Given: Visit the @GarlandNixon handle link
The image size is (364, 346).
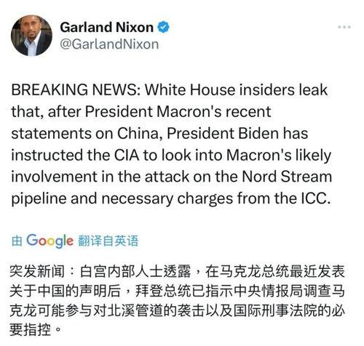Looking at the screenshot, I should coord(109,44).
